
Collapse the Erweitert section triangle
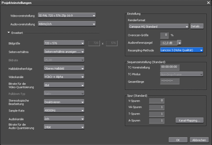(x=8, y=33)
